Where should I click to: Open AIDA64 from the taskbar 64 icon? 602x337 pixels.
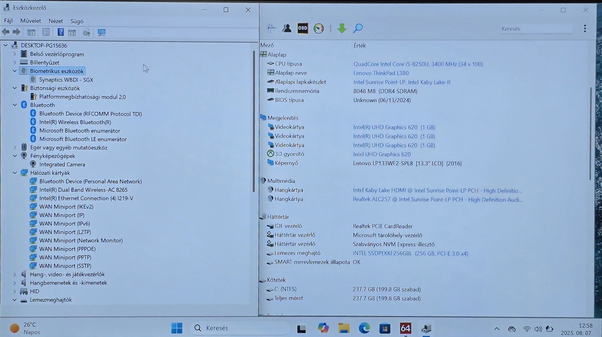tap(405, 328)
